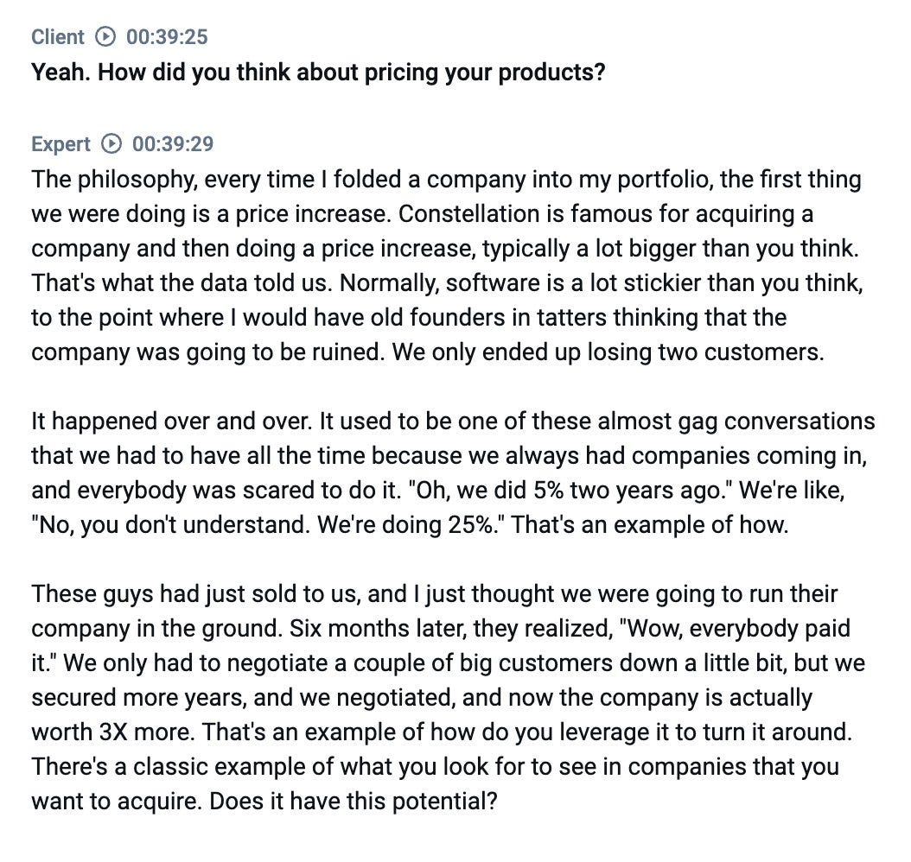Select the Client speaker label
The width and height of the screenshot is (911, 862).
pyautogui.click(x=58, y=37)
